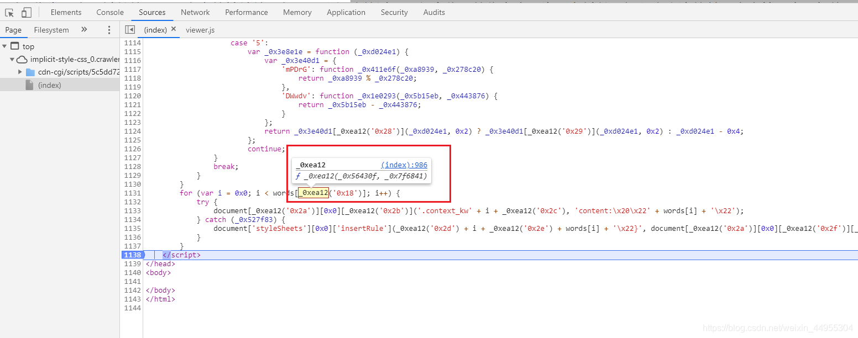This screenshot has width=858, height=338.
Task: Select the (index) file in the tree
Action: (49, 85)
